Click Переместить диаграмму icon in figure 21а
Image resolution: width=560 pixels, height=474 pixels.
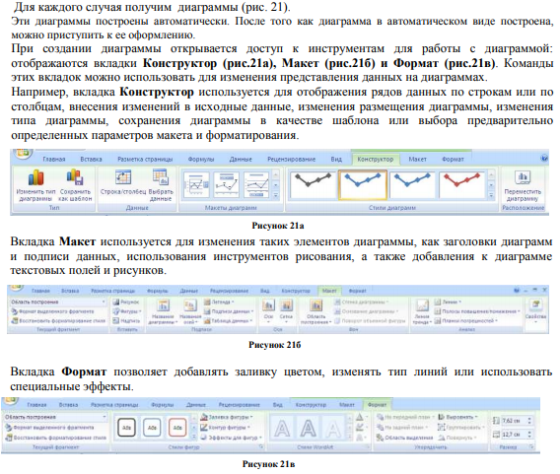(x=523, y=177)
